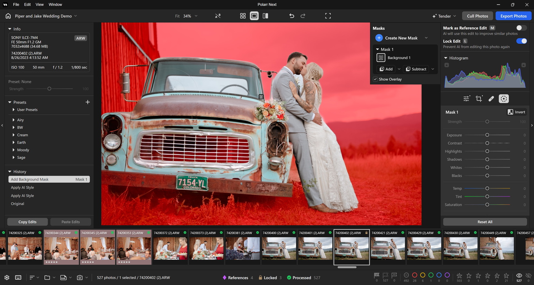Filter by Processed status

click(x=304, y=278)
